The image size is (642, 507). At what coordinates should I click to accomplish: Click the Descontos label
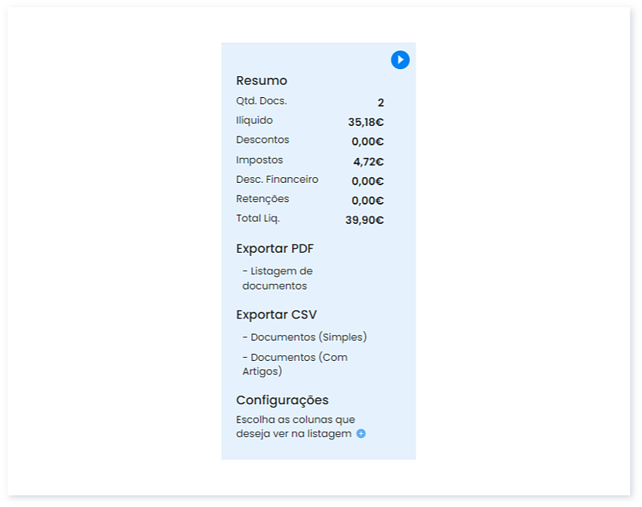tap(262, 140)
